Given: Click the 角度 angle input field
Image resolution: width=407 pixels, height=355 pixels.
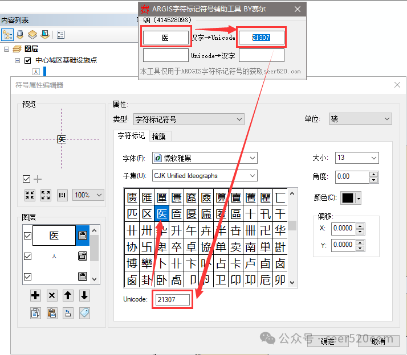Looking at the screenshot, I should (352, 177).
